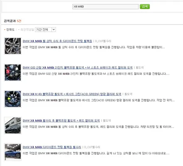Click the 검색결과 5건 result count text
Viewport: 183px width, 166px height.
(12, 21)
